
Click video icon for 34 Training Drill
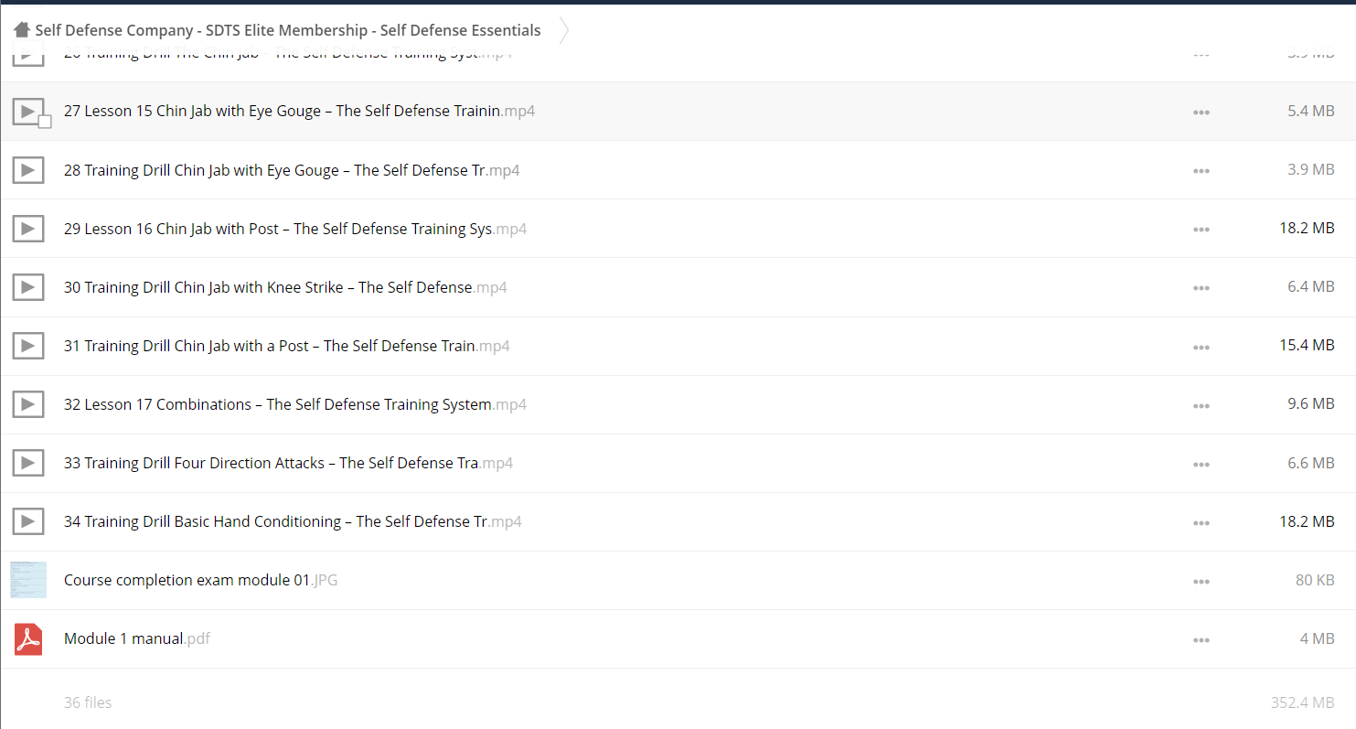click(28, 521)
